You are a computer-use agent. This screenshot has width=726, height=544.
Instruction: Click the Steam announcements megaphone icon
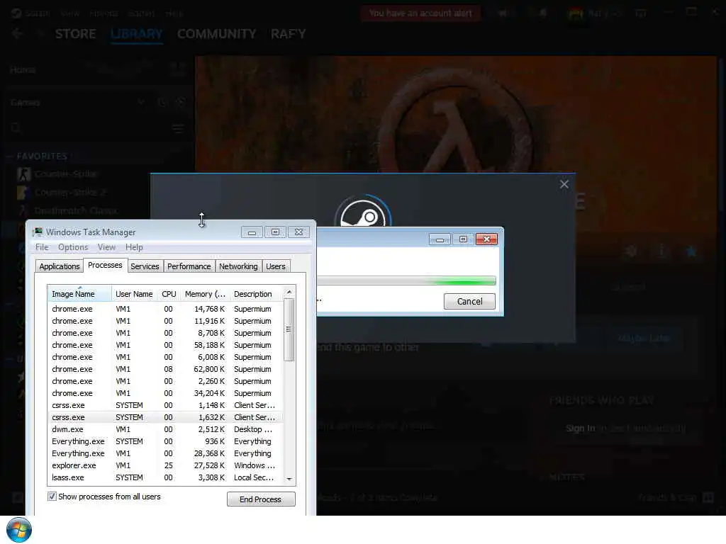coord(503,13)
